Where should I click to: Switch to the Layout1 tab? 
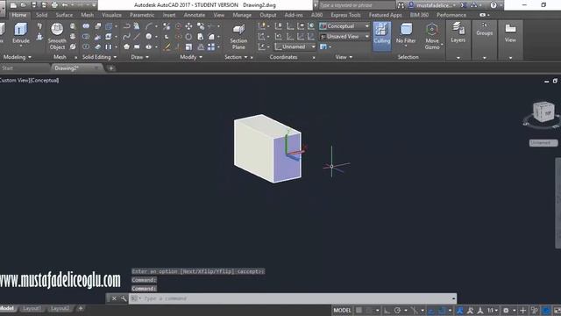tap(32, 308)
